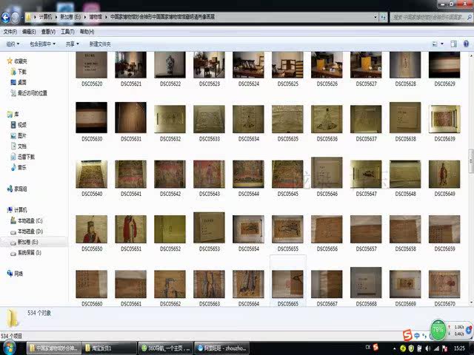Click the 新建文件夹 button
The image size is (474, 355).
pyautogui.click(x=100, y=44)
